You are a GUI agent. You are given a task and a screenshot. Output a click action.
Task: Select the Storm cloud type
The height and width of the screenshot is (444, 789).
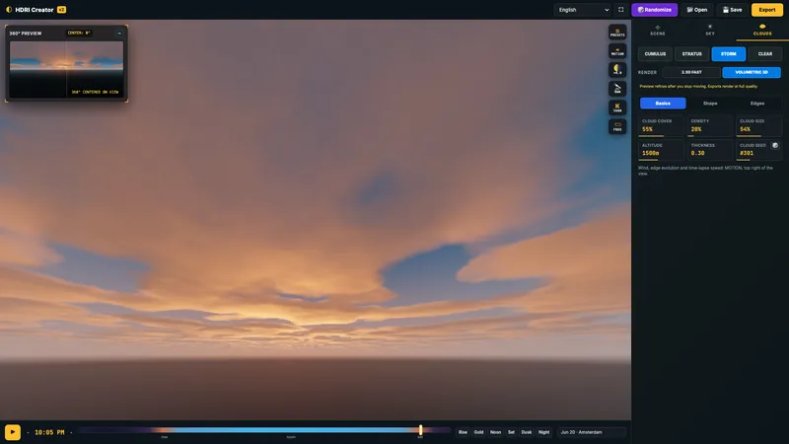click(x=729, y=54)
